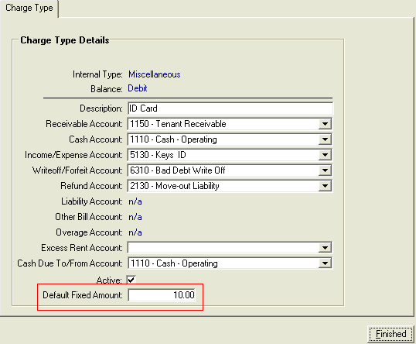416x344 pixels.
Task: Open the Income/Expense Account dropdown arrow
Action: click(325, 155)
